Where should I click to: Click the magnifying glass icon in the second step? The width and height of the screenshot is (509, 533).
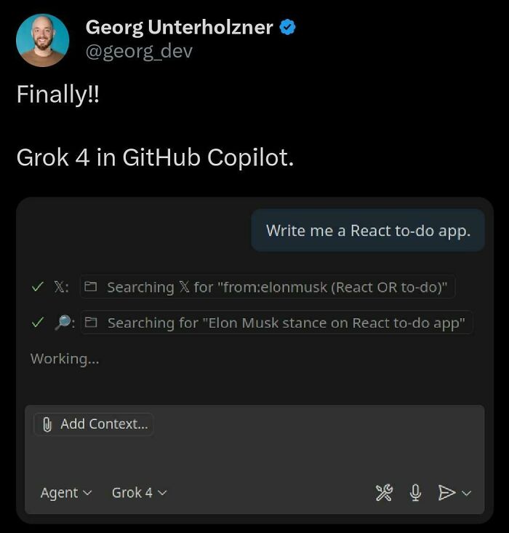click(x=61, y=323)
